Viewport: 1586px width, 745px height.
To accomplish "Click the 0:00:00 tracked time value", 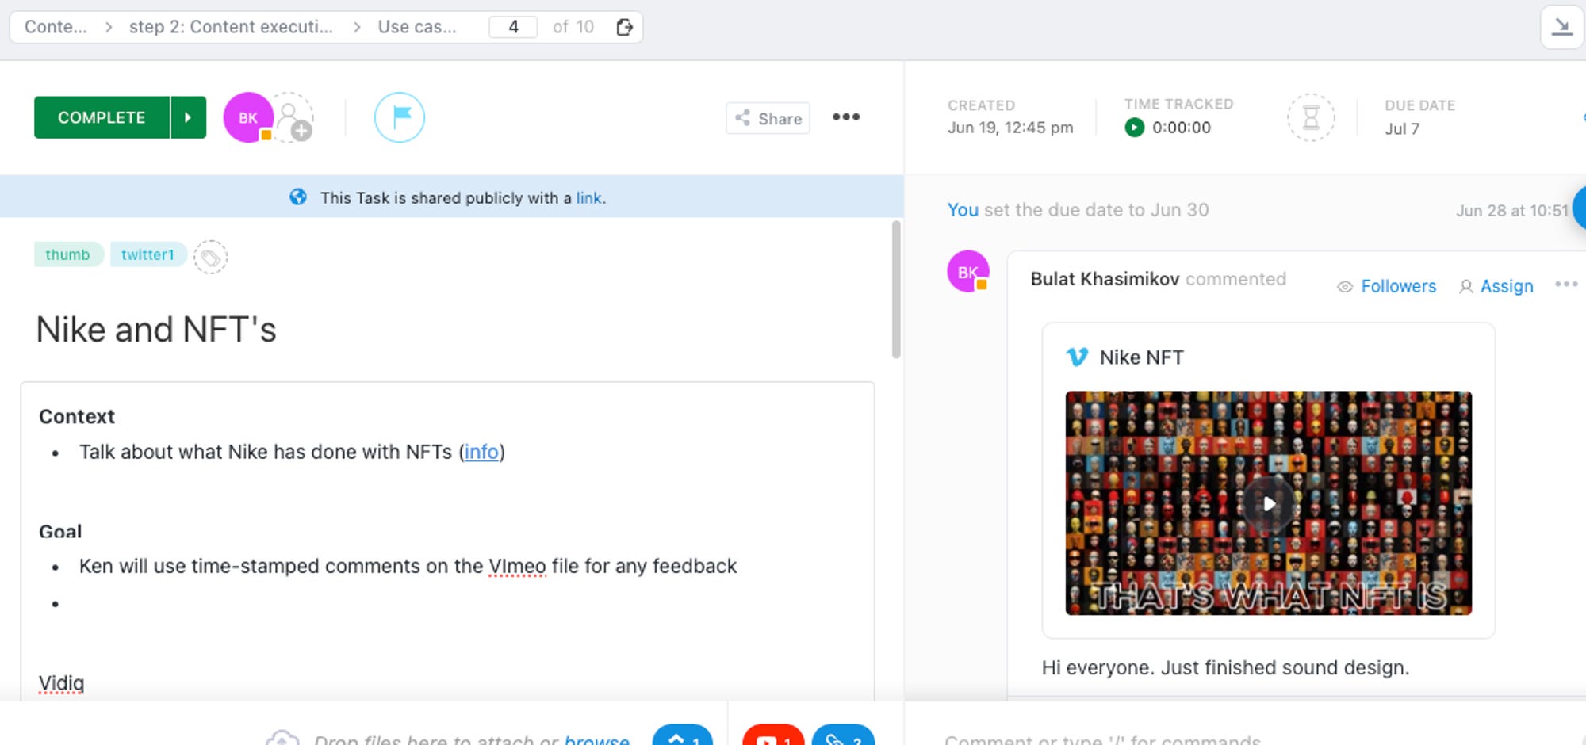I will [1182, 127].
